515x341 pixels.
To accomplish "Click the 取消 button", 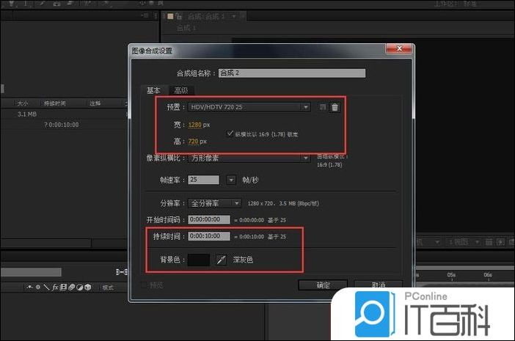I will pos(378,285).
